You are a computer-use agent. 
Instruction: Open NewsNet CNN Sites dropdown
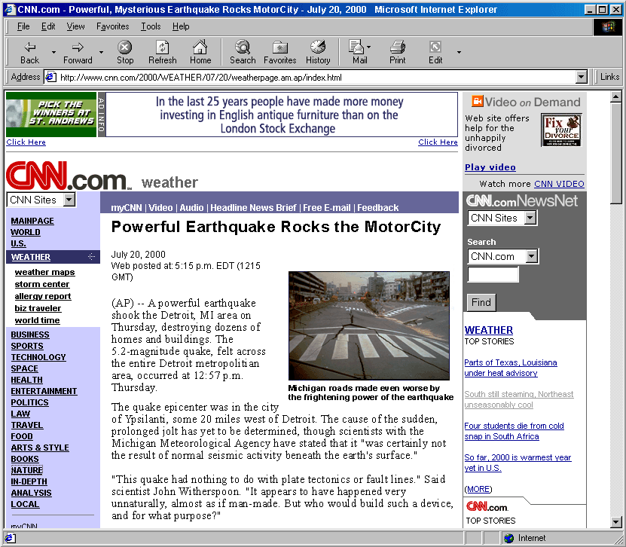point(530,218)
